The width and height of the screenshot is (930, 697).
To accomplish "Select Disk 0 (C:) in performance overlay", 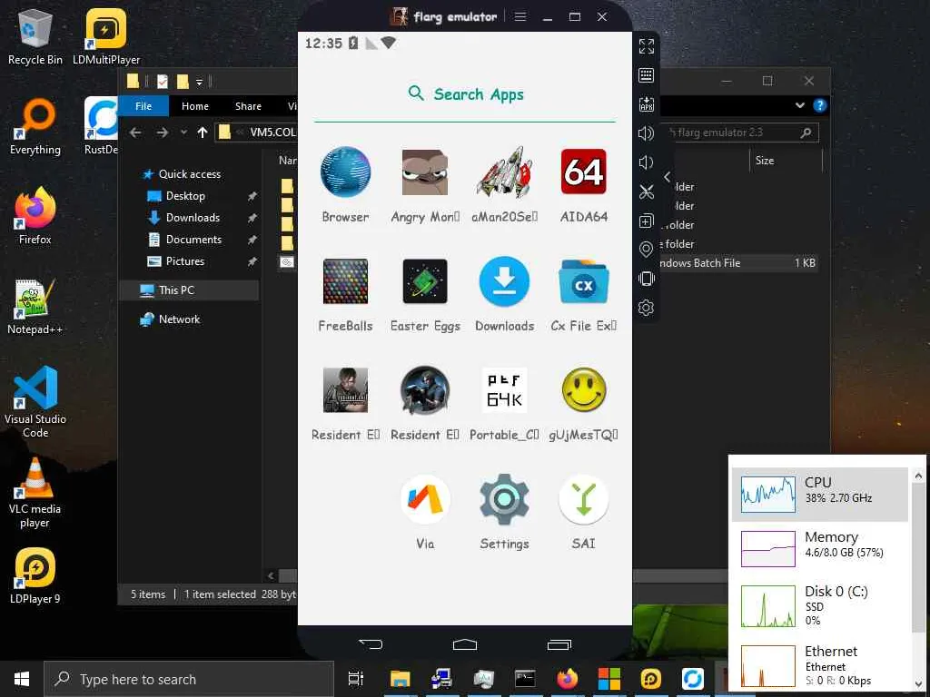I will pyautogui.click(x=820, y=605).
